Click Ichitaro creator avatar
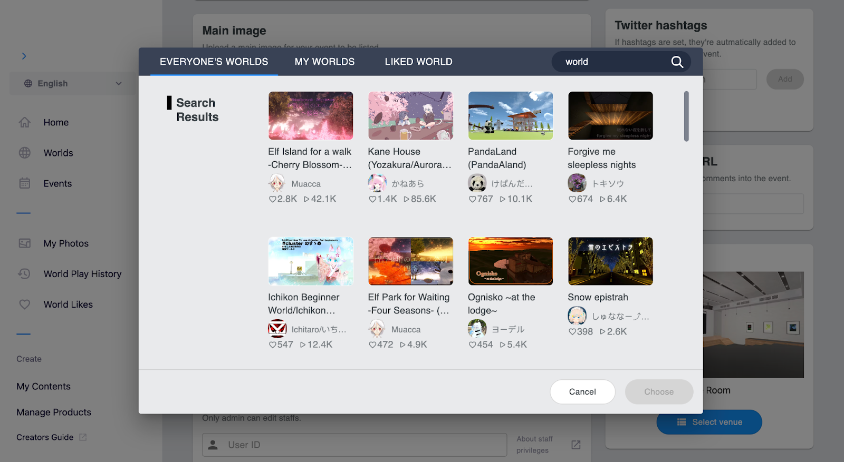Viewport: 844px width, 462px height. point(277,329)
